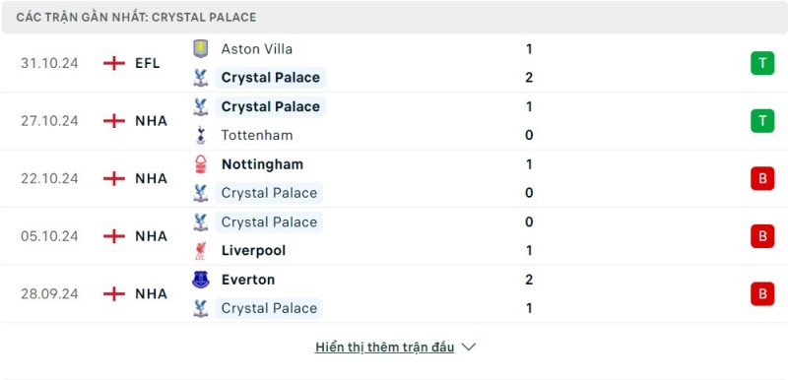Open the Liverpool team name link
Screen dimensions: 788x380
point(253,250)
